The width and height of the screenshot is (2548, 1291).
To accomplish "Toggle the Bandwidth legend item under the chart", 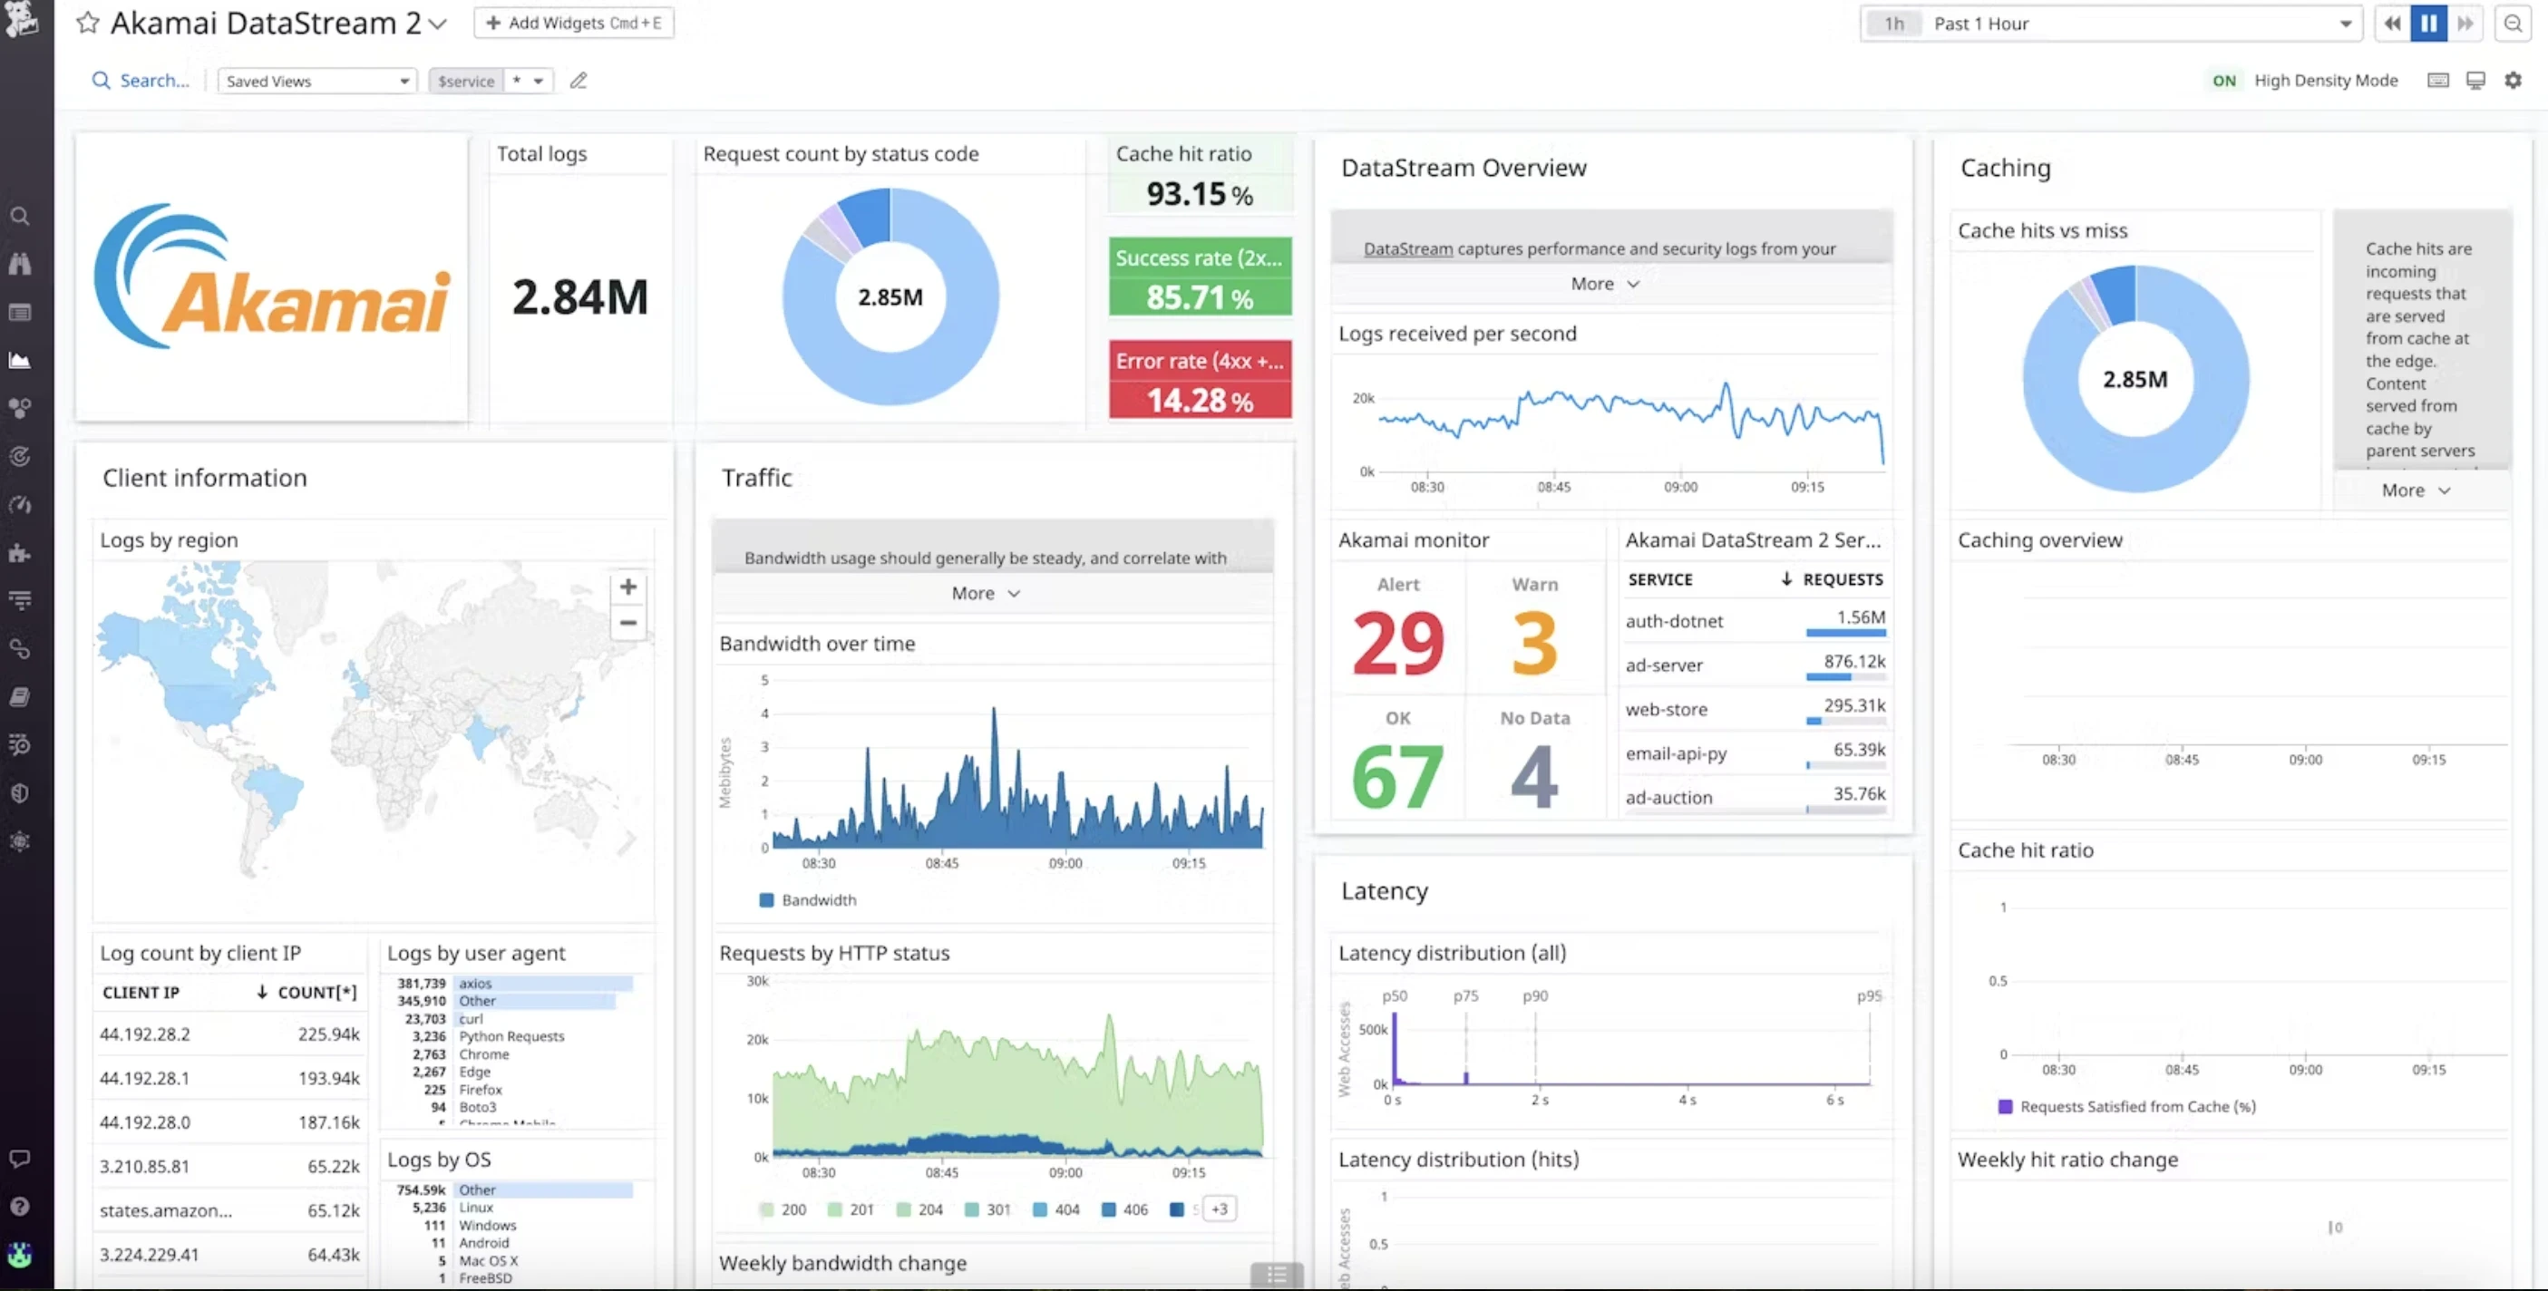I will (808, 900).
